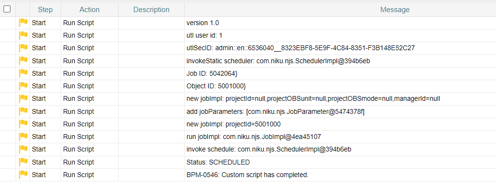Click flag icon beside 'utl user id: 1'
Viewport: 496px width, 193px height.
click(23, 35)
